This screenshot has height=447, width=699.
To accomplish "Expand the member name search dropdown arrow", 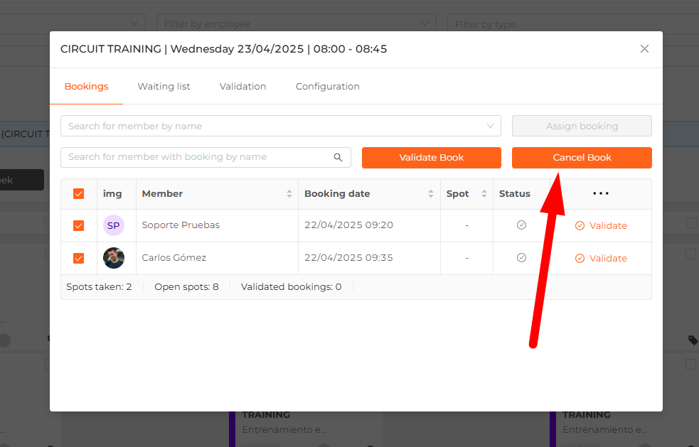I will click(490, 126).
